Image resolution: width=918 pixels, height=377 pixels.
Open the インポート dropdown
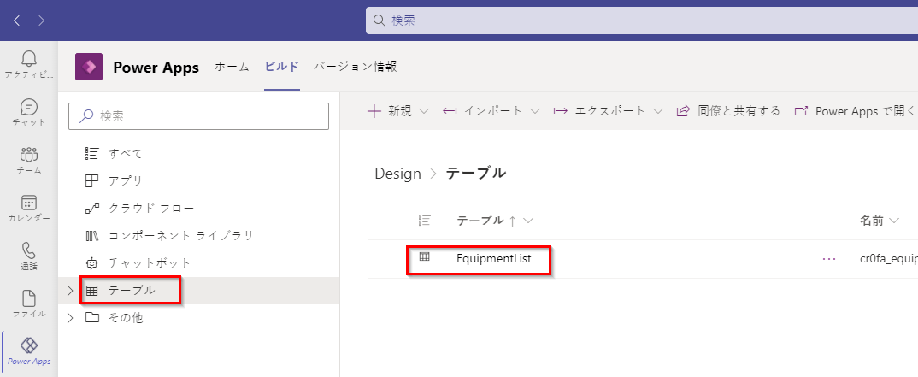491,111
